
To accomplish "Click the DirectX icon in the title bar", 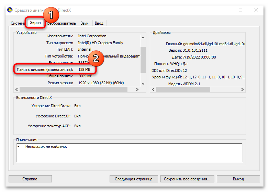I will (x=10, y=10).
